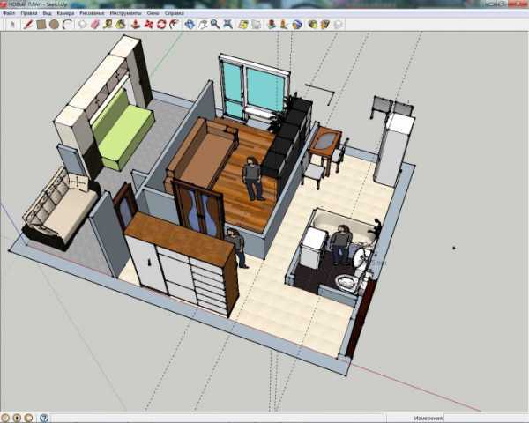
Task: Open the Камера menu
Action: coord(64,14)
